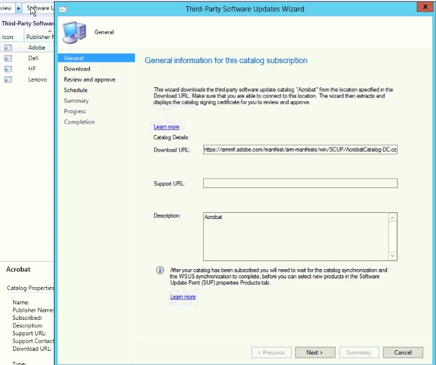
Task: Click the Subscribed: property label
Action: (x=27, y=318)
